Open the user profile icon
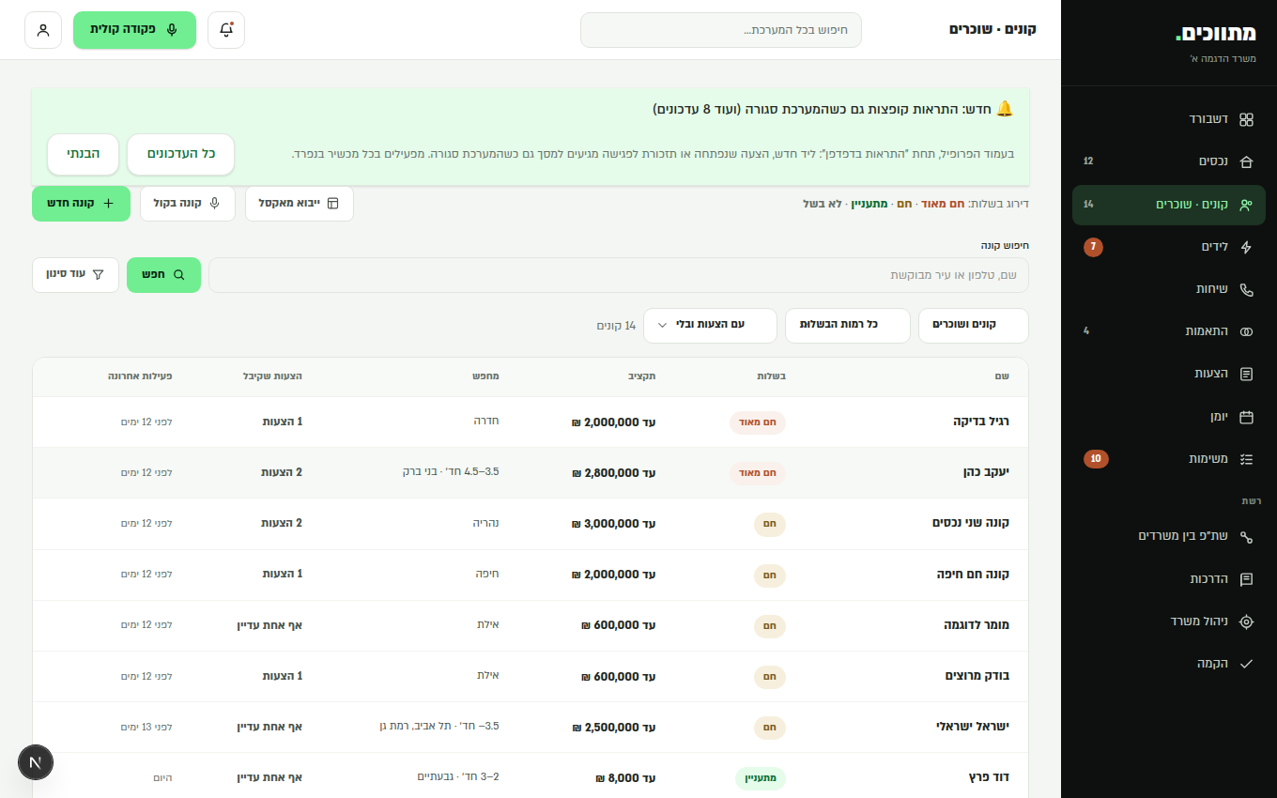1277x798 pixels. (x=43, y=30)
